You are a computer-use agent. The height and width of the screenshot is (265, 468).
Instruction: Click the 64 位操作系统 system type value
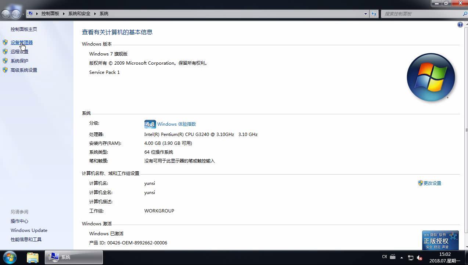coord(159,152)
